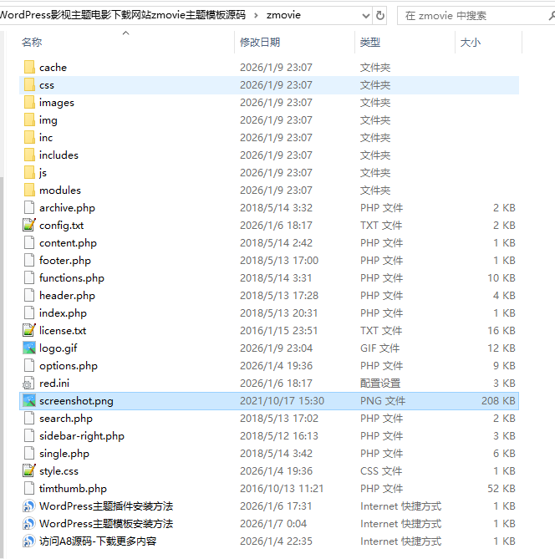Screen dimensions: 555x559
Task: Click the 52 KB size cell
Action: [502, 489]
